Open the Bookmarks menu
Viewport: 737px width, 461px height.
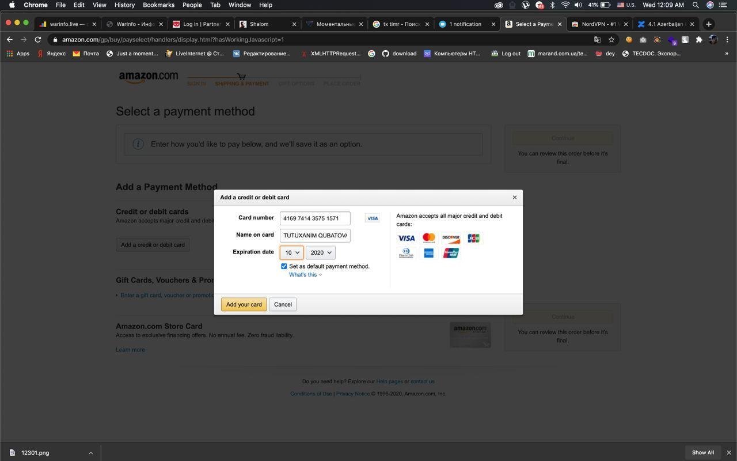[158, 5]
